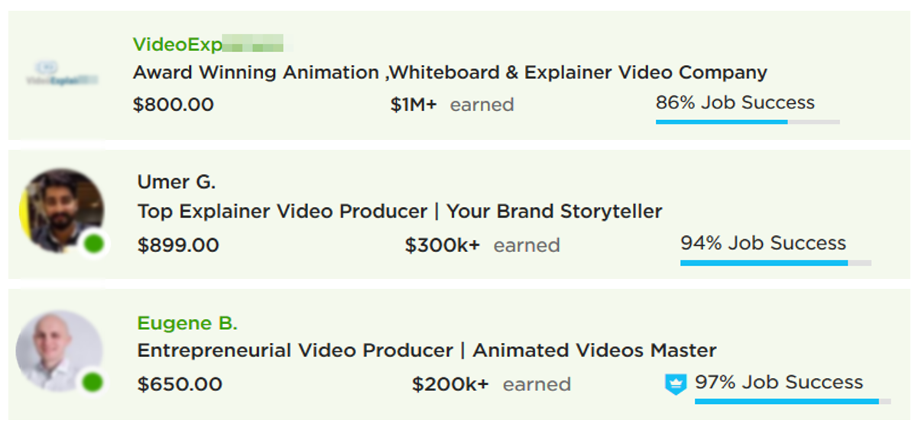The image size is (915, 427).
Task: Select the Entrepreneurial Video Producer title
Action: pyautogui.click(x=427, y=351)
